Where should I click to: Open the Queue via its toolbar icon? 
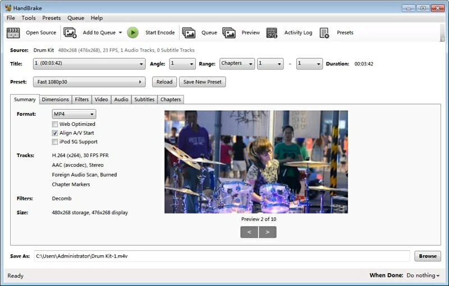189,33
